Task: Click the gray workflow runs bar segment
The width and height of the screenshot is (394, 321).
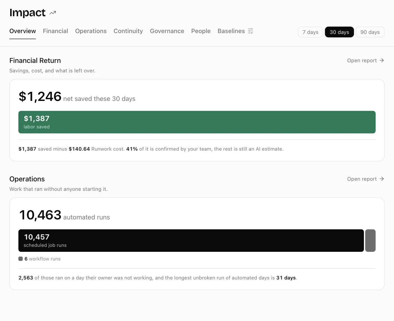Action: coord(370,241)
